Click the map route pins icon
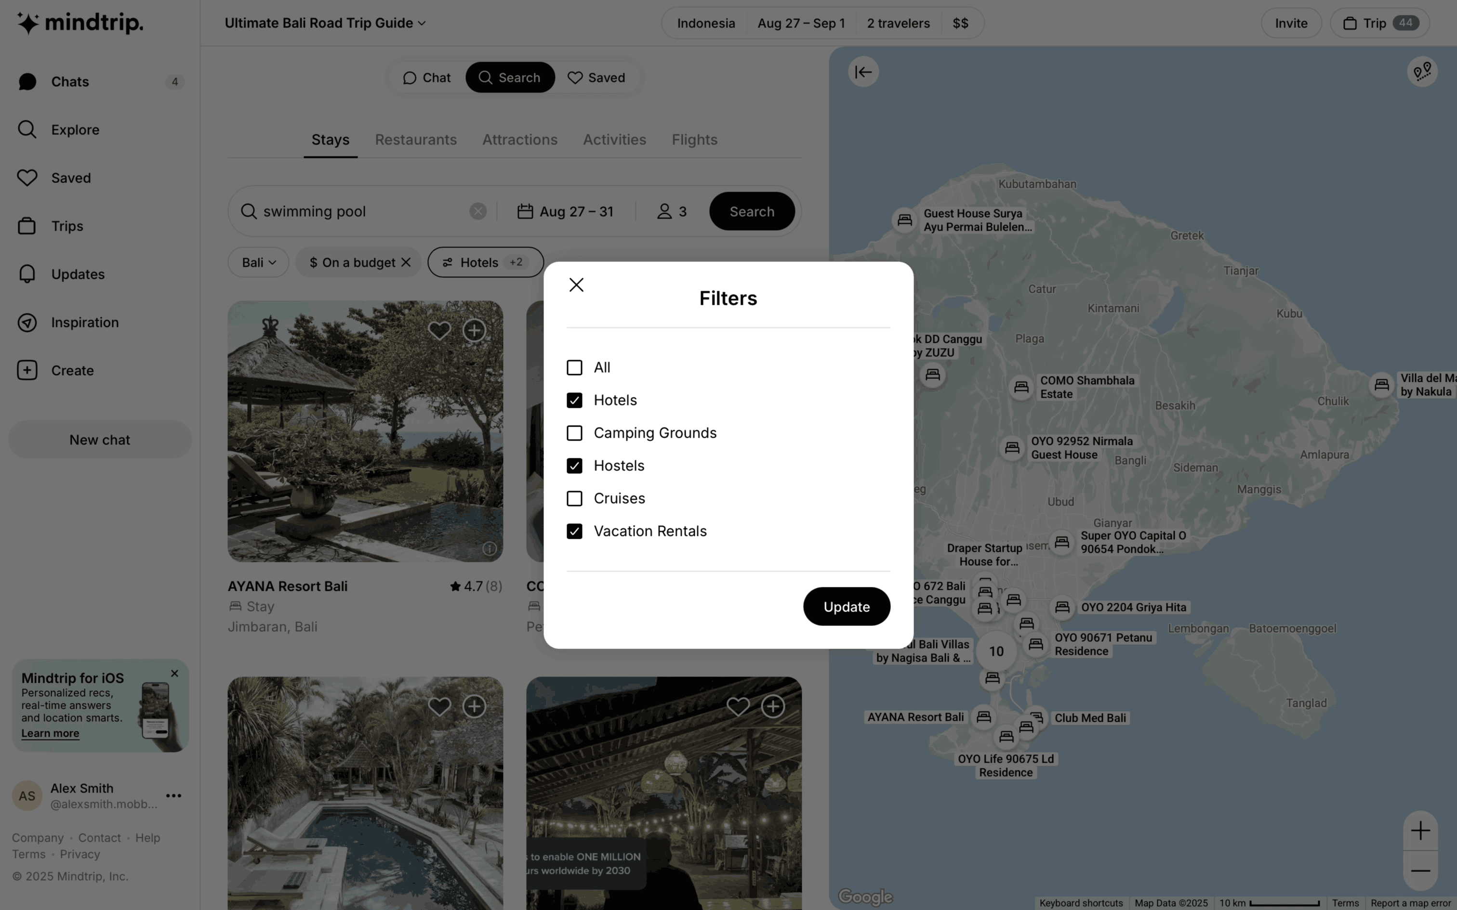Image resolution: width=1457 pixels, height=910 pixels. (x=1422, y=72)
